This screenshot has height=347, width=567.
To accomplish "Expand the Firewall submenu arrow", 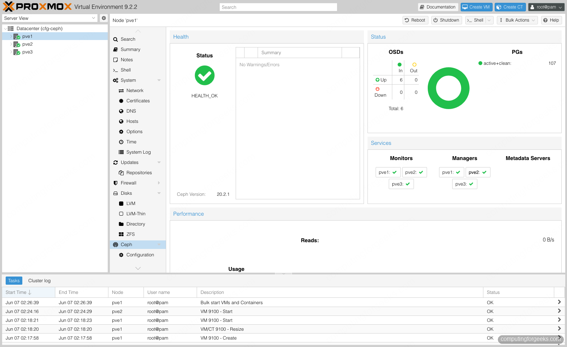I will tap(159, 183).
